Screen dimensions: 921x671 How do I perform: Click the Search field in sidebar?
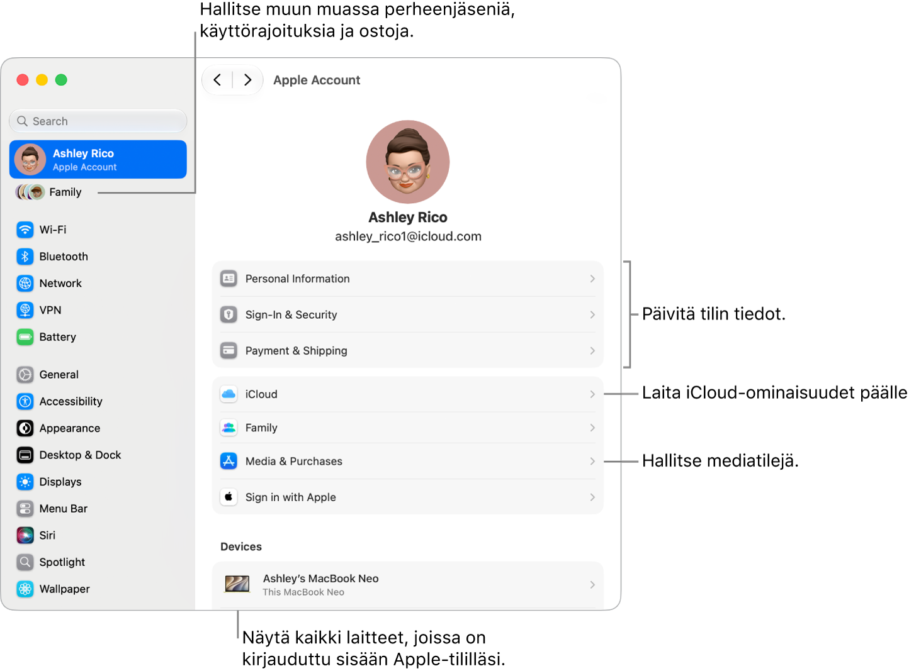98,121
